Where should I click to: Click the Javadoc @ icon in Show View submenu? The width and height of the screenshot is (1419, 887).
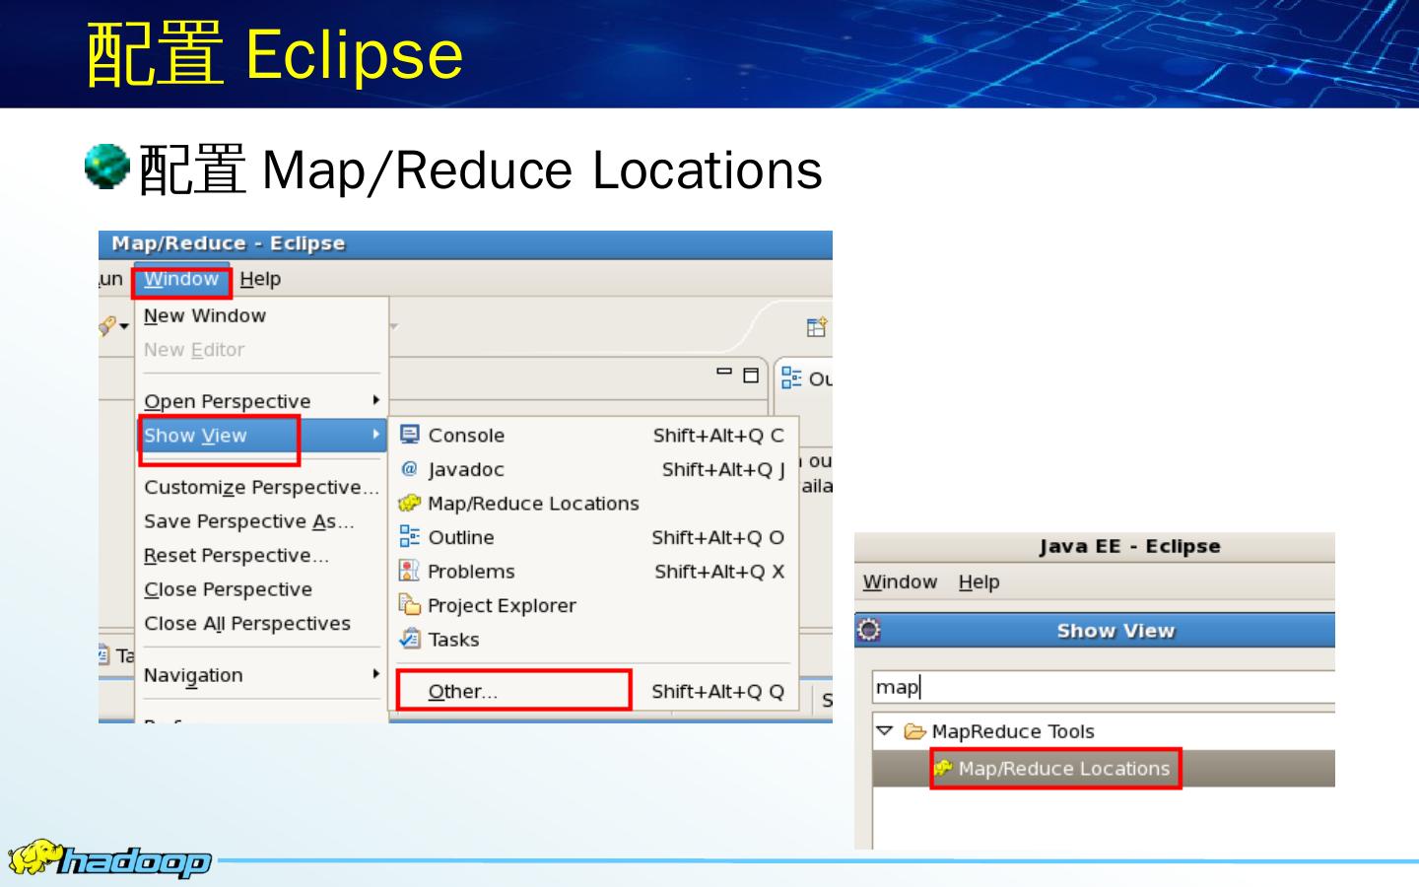pyautogui.click(x=410, y=469)
